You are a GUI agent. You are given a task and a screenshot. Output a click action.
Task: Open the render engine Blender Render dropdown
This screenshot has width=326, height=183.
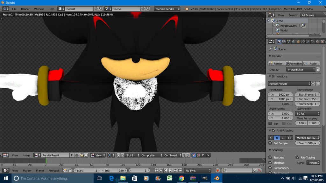[167, 9]
